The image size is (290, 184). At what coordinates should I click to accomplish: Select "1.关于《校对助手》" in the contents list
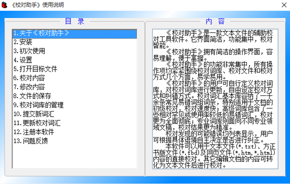[75, 33]
